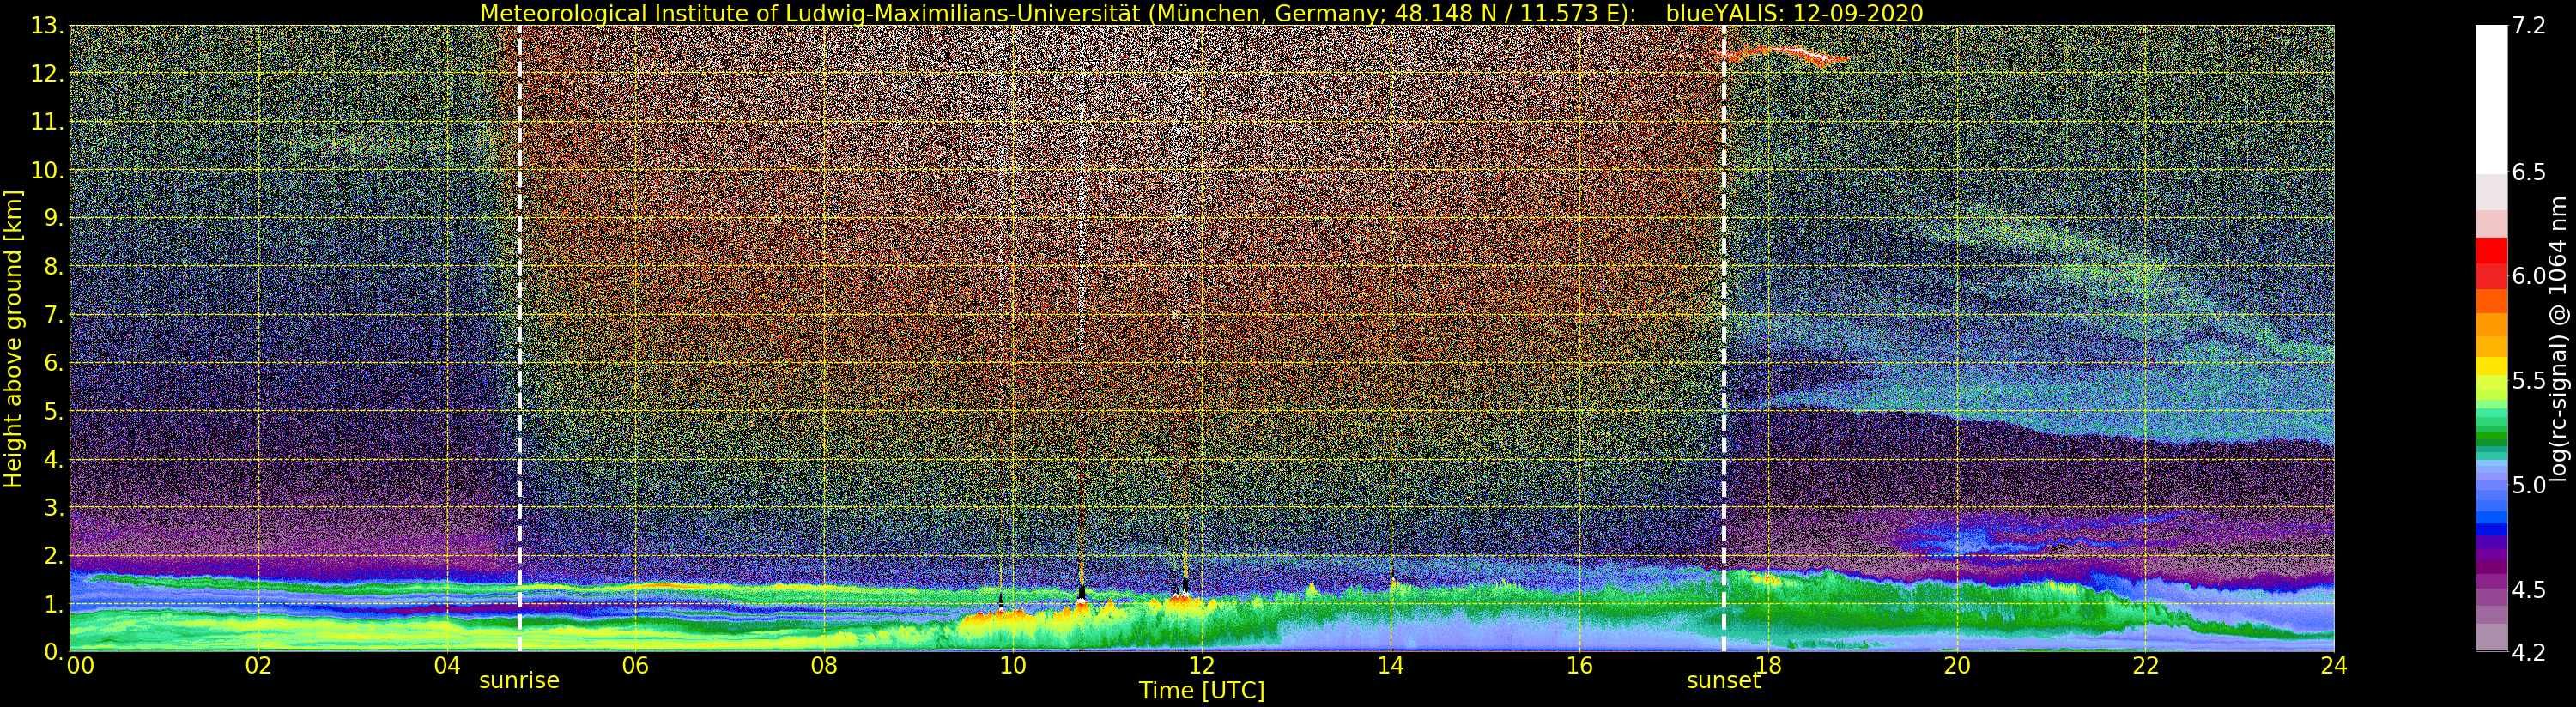The width and height of the screenshot is (2576, 707).
Task: Click the '24' time tick label
Action: [x=2334, y=666]
